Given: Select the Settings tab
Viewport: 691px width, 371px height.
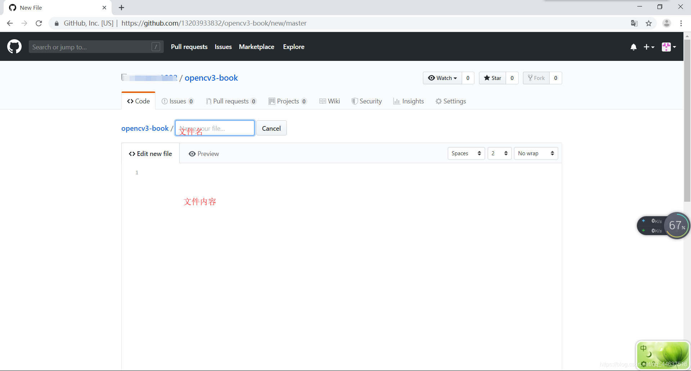Looking at the screenshot, I should pos(451,101).
